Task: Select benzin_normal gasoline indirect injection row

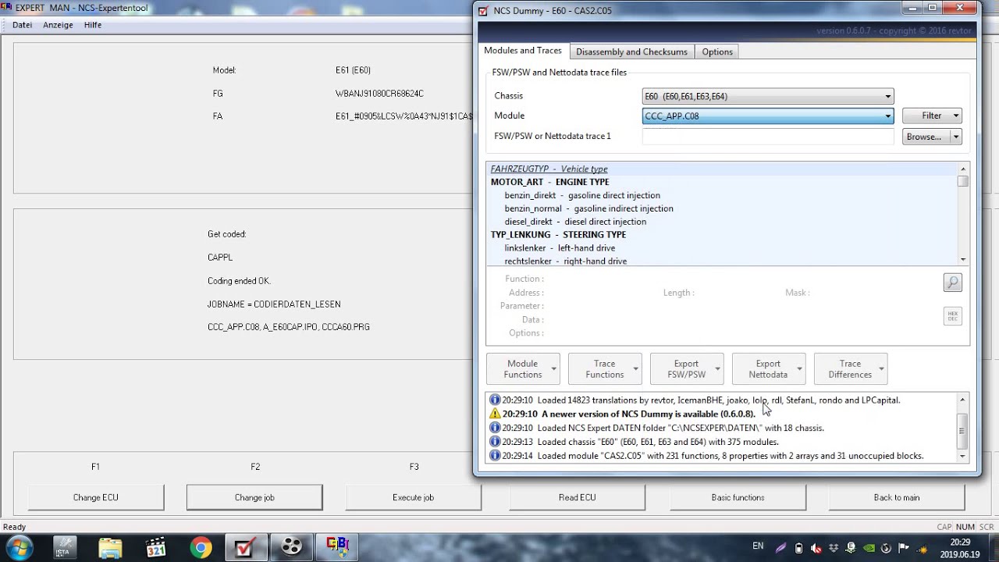Action: tap(722, 208)
